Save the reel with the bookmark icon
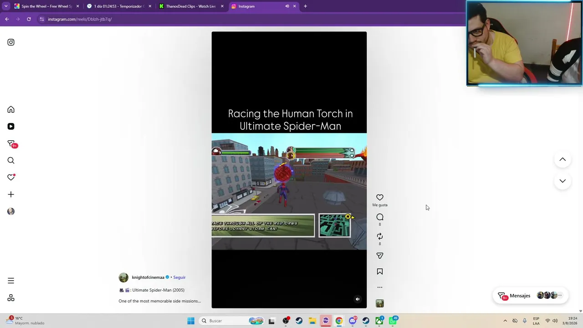 tap(380, 272)
